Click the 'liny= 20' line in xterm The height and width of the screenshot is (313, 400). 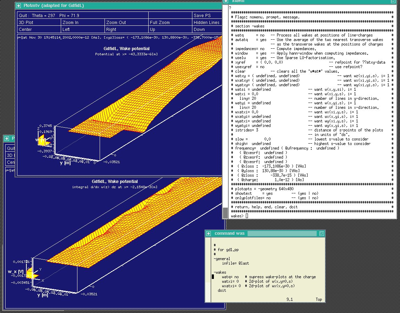click(x=312, y=98)
